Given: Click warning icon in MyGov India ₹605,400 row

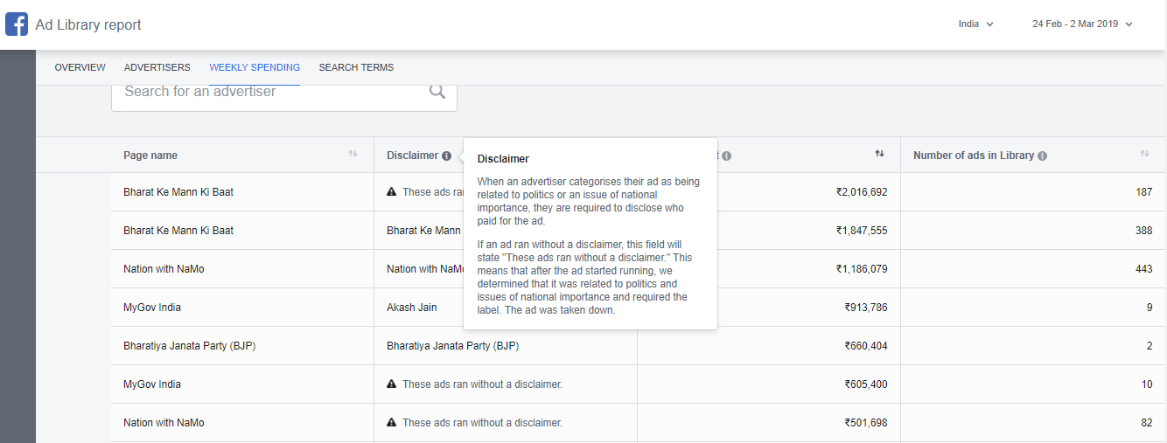Looking at the screenshot, I should [x=392, y=384].
